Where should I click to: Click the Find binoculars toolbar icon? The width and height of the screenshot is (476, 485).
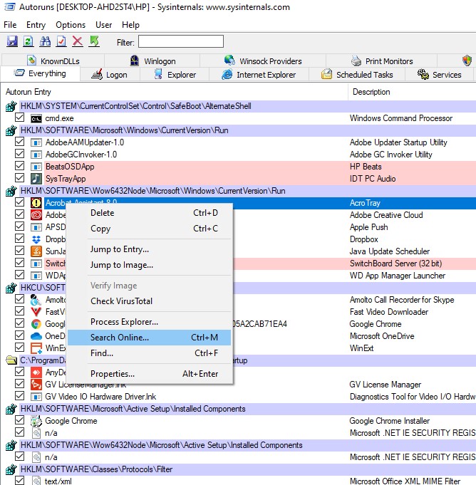coord(45,41)
